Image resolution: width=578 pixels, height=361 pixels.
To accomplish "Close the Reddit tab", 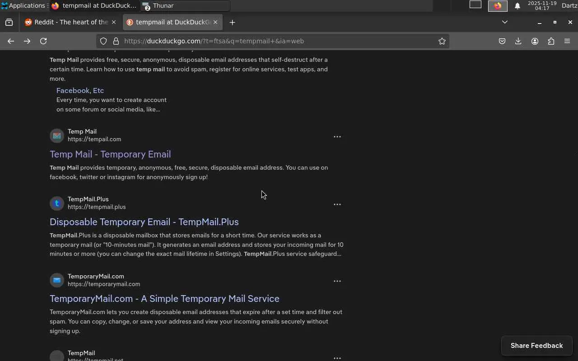I will [x=114, y=22].
